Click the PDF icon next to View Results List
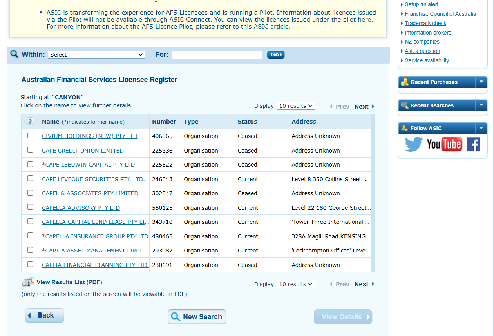Viewport: 494px width, 336px height. point(29,282)
